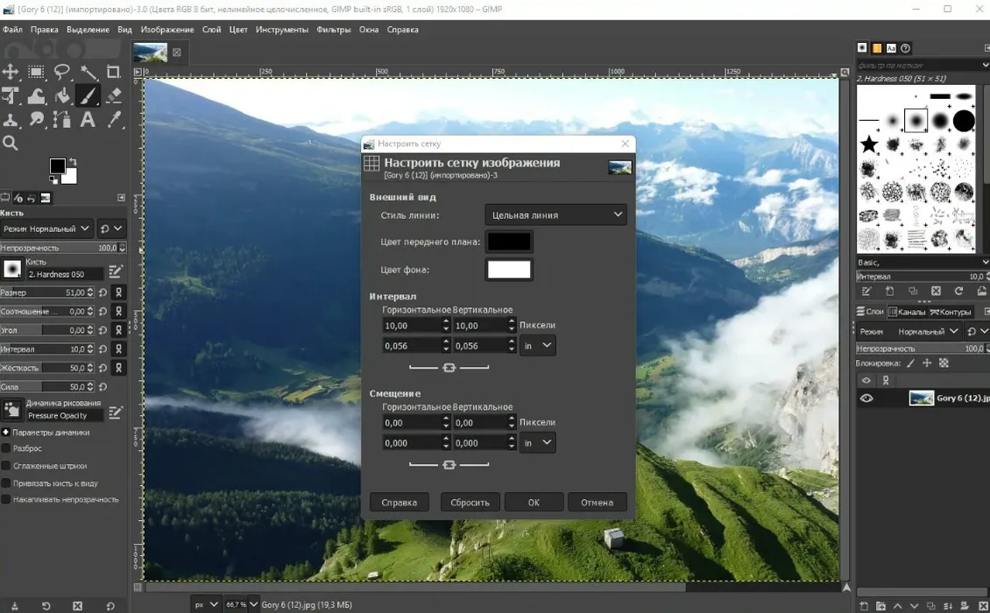This screenshot has width=990, height=613.
Task: Expand the interval units dropdown showing in
Action: click(x=537, y=346)
